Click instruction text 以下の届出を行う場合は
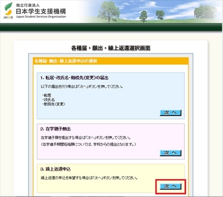The image size is (223, 197). coord(82,86)
